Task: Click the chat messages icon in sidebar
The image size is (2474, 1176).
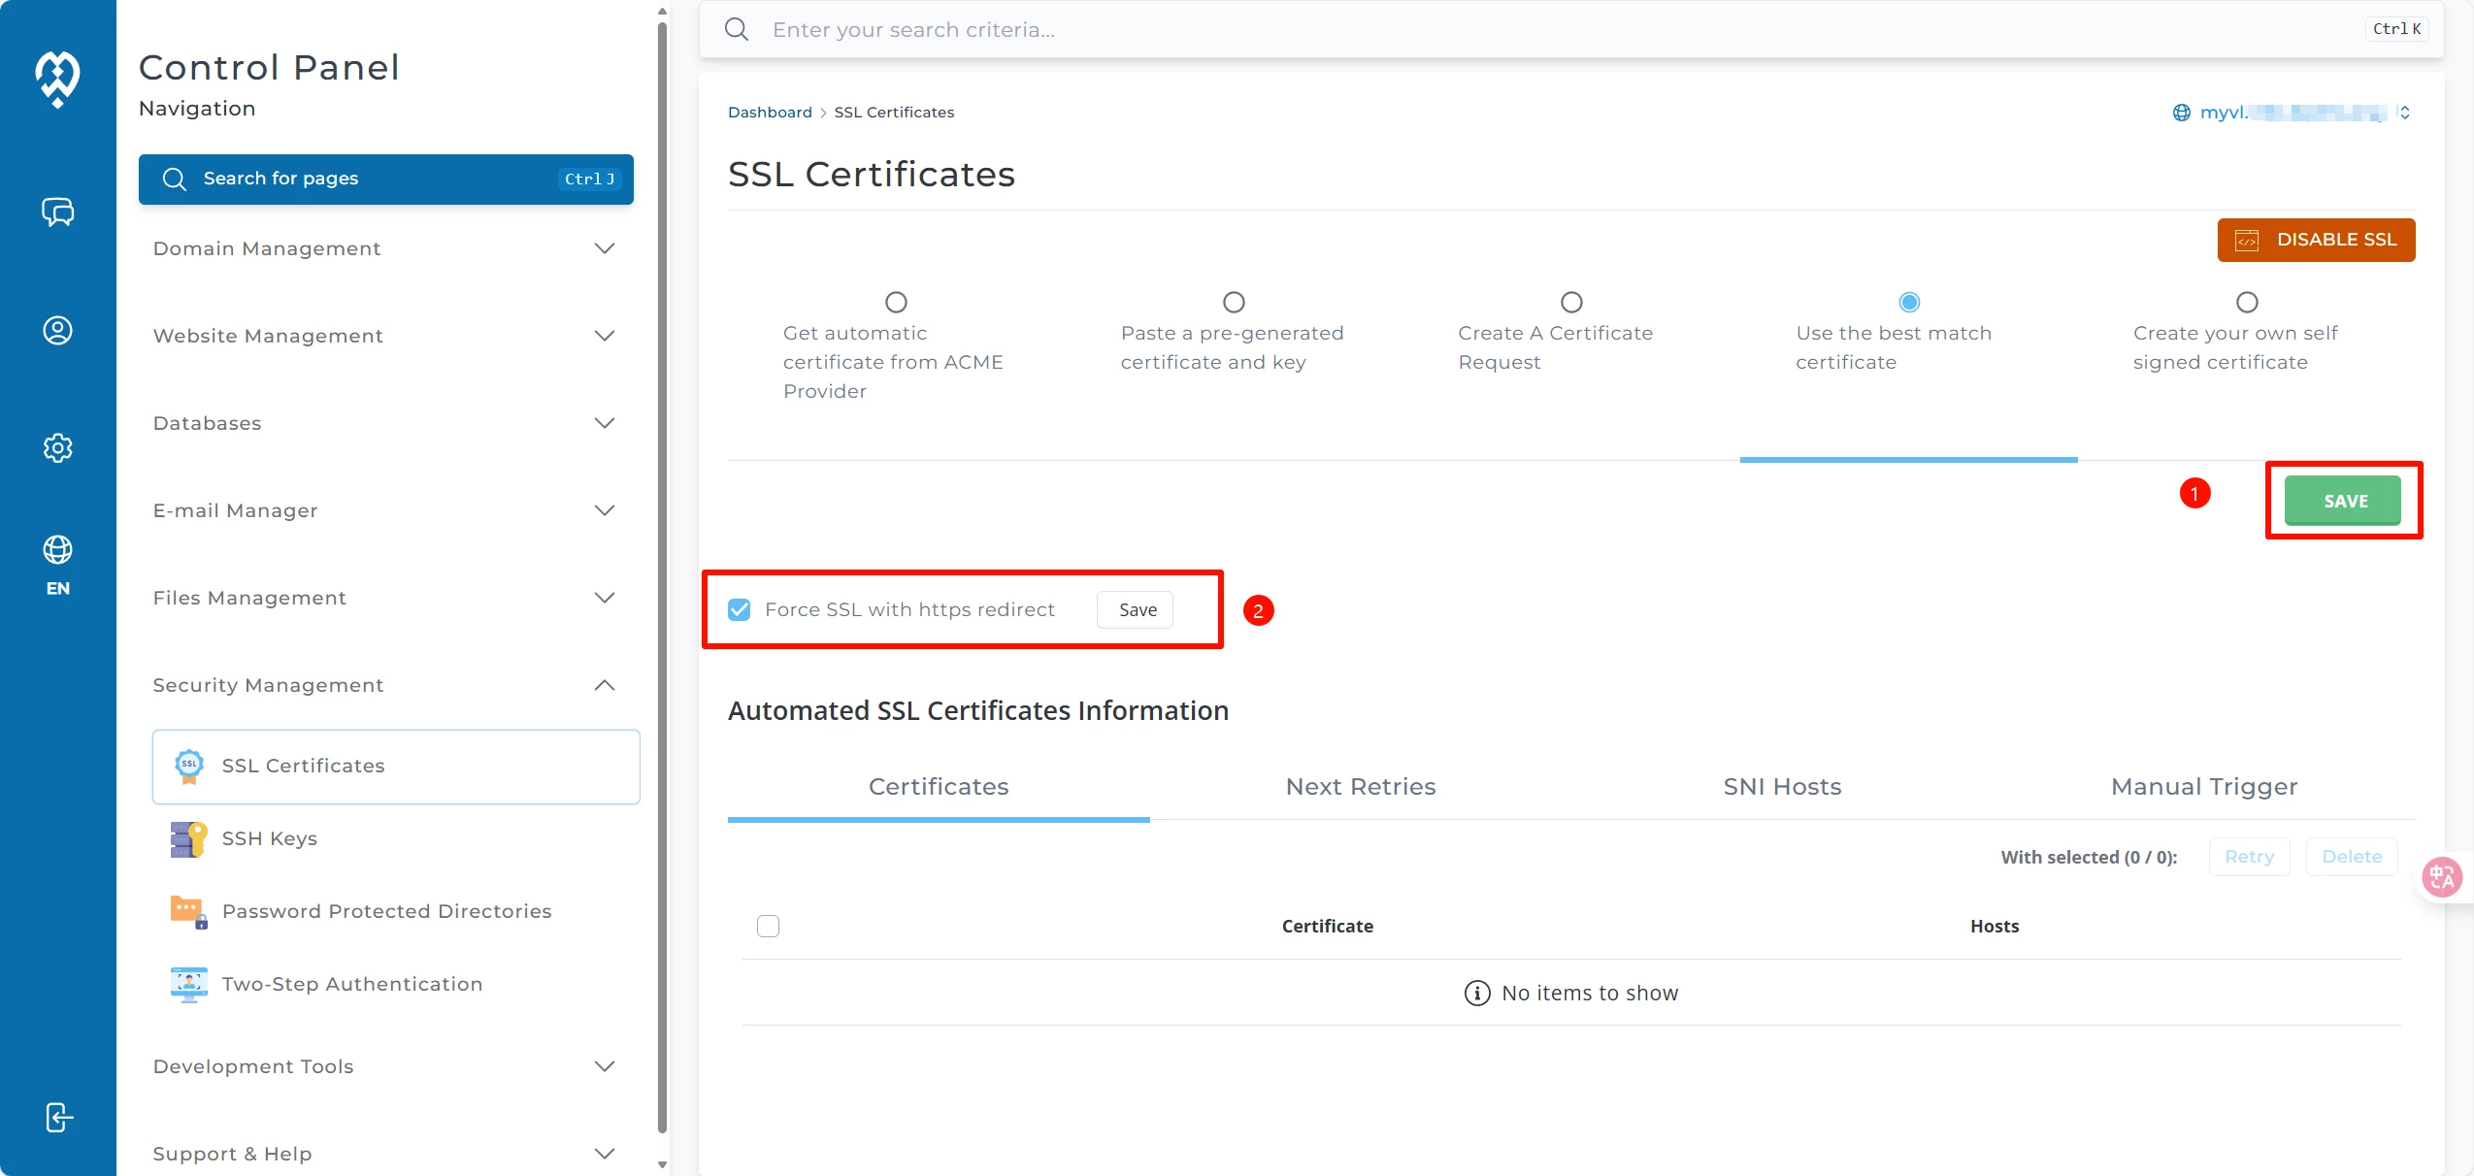Action: click(x=57, y=212)
